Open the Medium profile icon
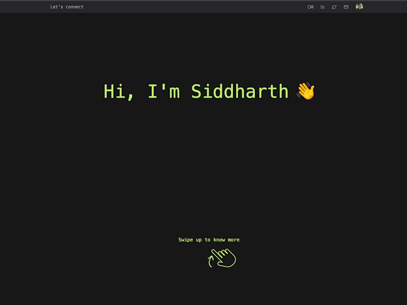 tap(310, 7)
